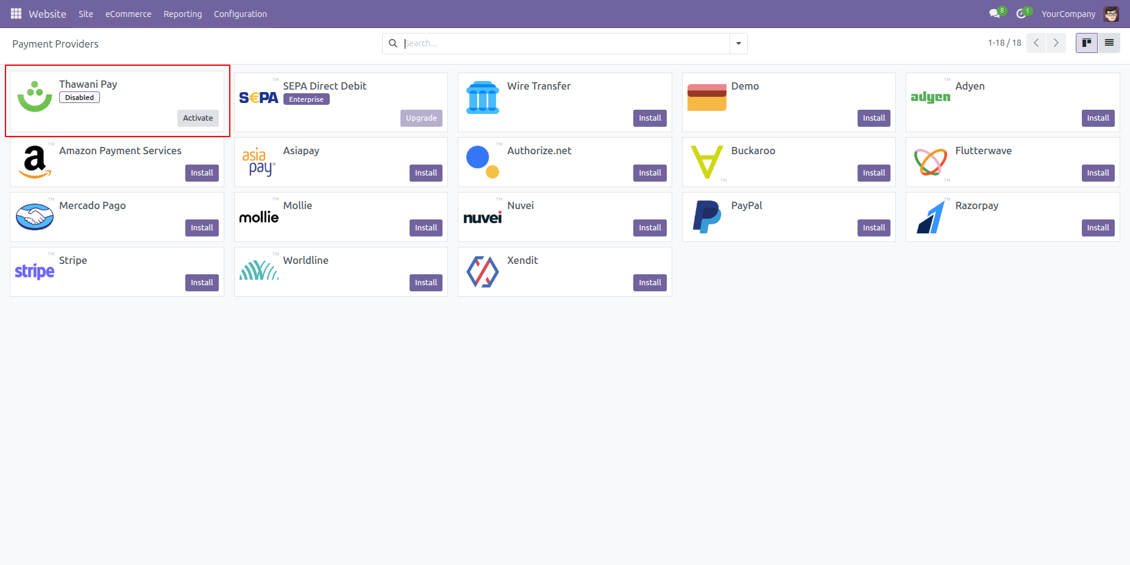This screenshot has height=565, width=1130.
Task: Click the user avatar picture
Action: pos(1111,13)
